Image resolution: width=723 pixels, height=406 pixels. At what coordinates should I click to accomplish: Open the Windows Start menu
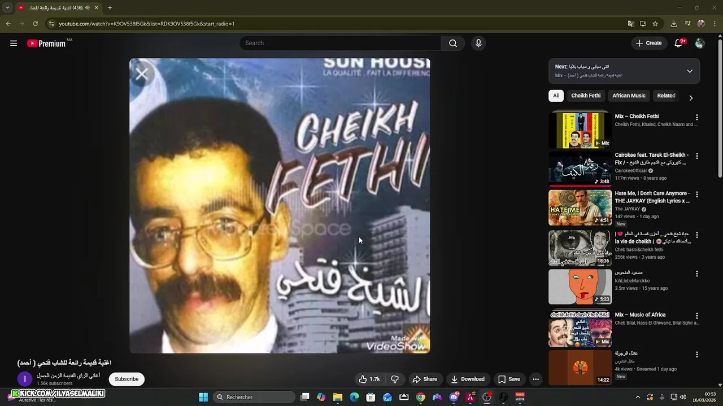(x=203, y=397)
